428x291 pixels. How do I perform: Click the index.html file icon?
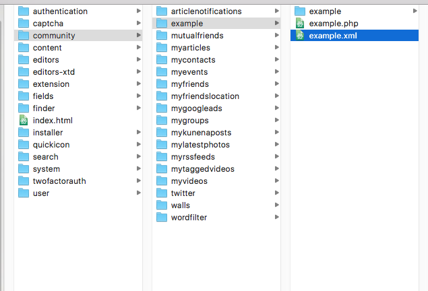pyautogui.click(x=24, y=121)
